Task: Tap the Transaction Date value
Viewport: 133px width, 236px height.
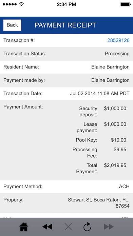Action: [100, 94]
